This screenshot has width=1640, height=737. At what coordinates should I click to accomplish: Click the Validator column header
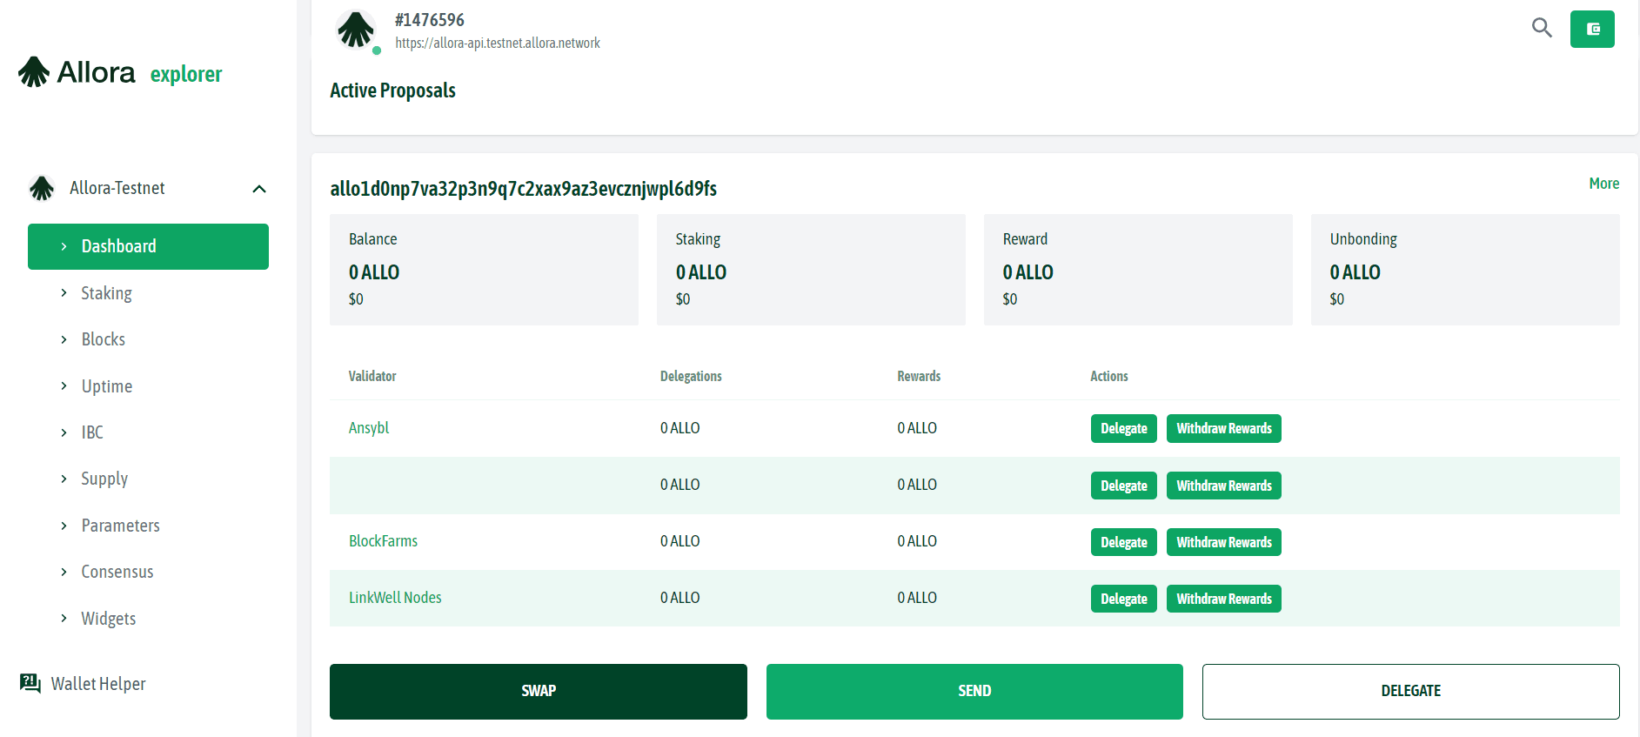pos(372,376)
